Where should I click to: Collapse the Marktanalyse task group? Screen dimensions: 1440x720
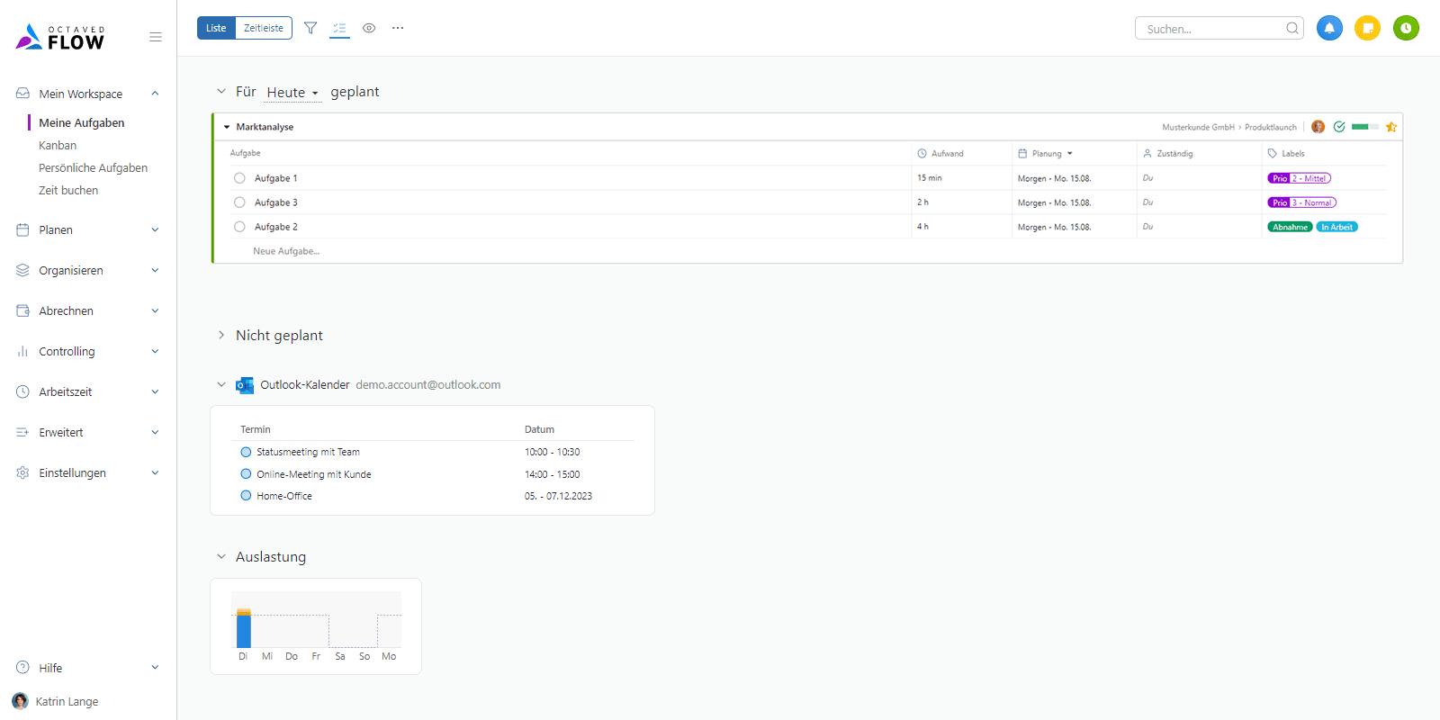227,127
